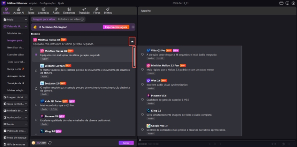Open Texto para vídeo sidebar item
Image resolution: width=297 pixels, height=147 pixels.
(x=16, y=62)
